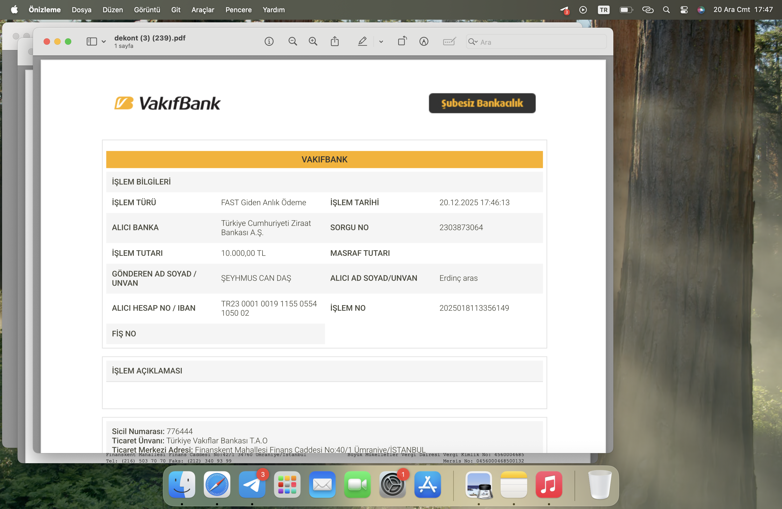This screenshot has height=509, width=782.
Task: Select the Highlight pen tool
Action: pos(362,42)
